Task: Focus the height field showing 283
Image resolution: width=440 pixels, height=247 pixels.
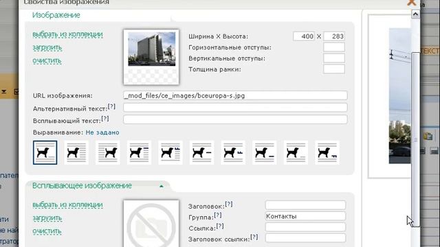Action: (334, 36)
